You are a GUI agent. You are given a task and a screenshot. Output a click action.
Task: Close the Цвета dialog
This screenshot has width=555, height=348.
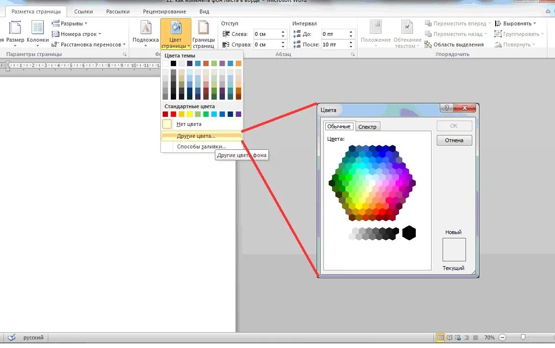465,108
